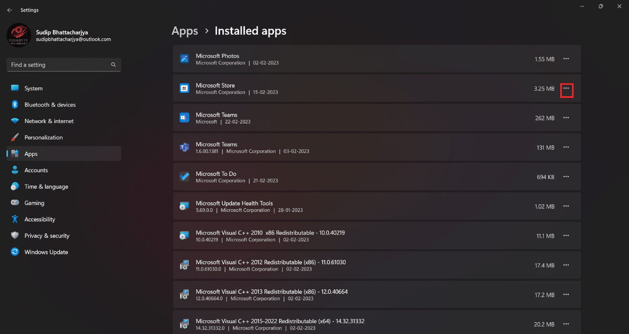Viewport: 629px width, 334px height.
Task: Open more options for Microsoft Photos
Action: pos(566,59)
